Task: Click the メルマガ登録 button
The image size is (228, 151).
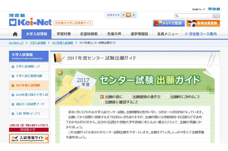Action: pos(169,23)
